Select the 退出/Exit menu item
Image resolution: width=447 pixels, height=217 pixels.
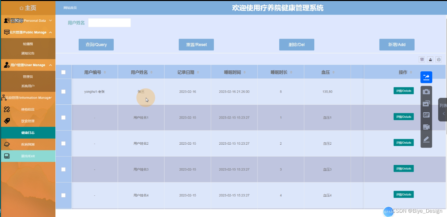pos(28,156)
